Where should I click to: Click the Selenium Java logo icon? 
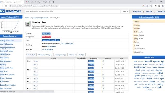tap(28, 24)
